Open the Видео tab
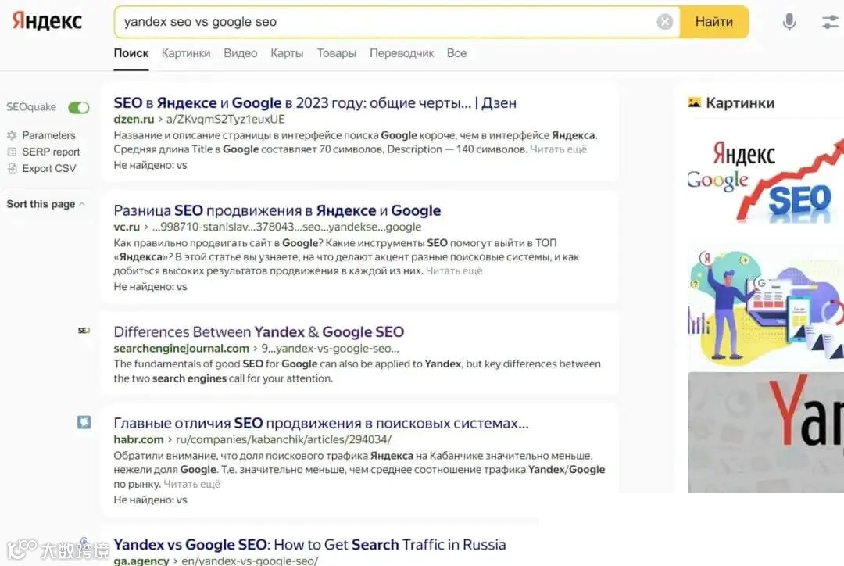 click(x=240, y=53)
